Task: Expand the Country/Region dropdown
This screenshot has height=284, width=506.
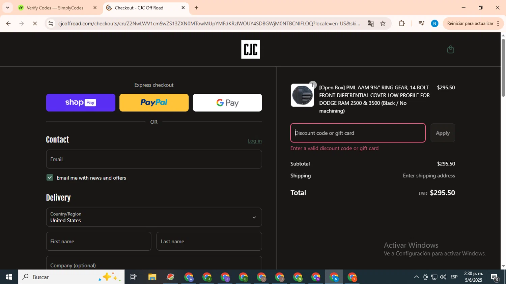Action: (154, 217)
